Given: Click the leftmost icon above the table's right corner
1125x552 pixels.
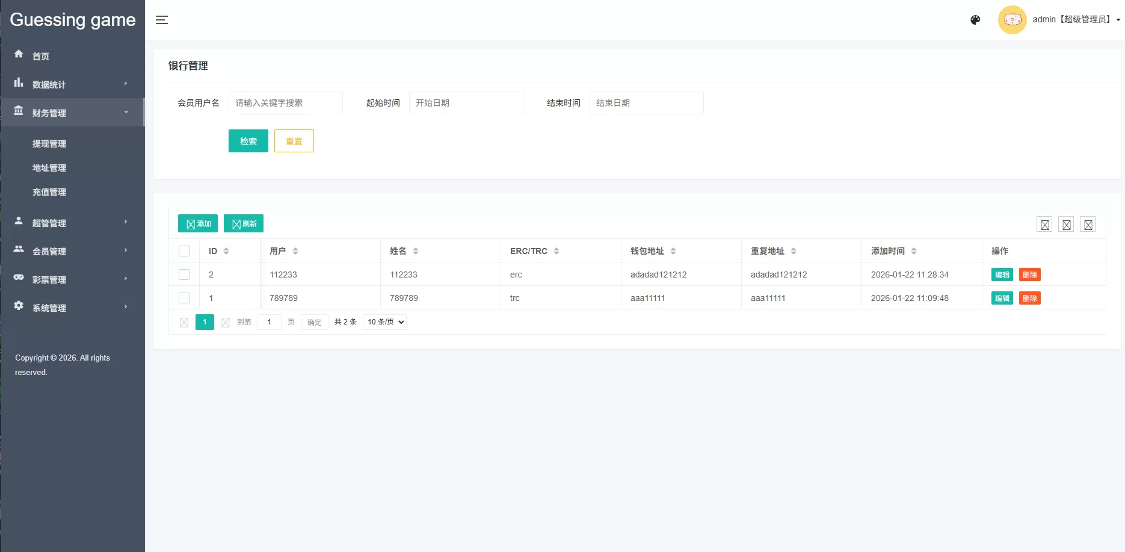Looking at the screenshot, I should [x=1044, y=224].
